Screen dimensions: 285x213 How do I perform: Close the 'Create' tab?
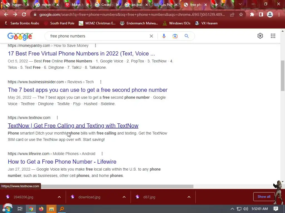tap(117, 5)
